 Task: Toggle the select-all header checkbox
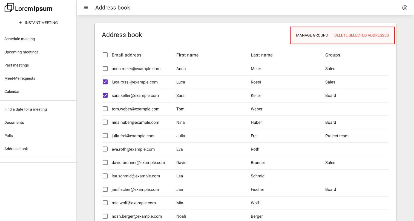tap(105, 55)
